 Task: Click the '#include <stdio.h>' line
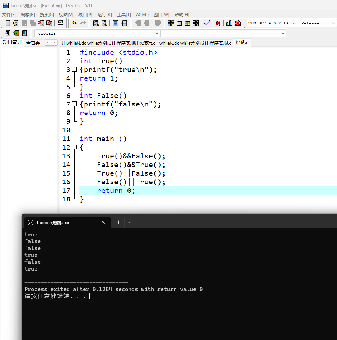[x=118, y=53]
